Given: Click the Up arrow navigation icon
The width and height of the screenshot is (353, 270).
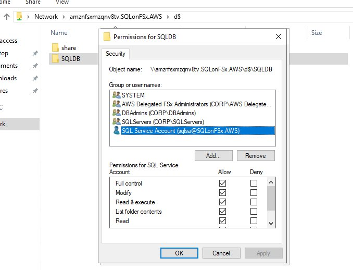Looking at the screenshot, I should tap(7, 17).
